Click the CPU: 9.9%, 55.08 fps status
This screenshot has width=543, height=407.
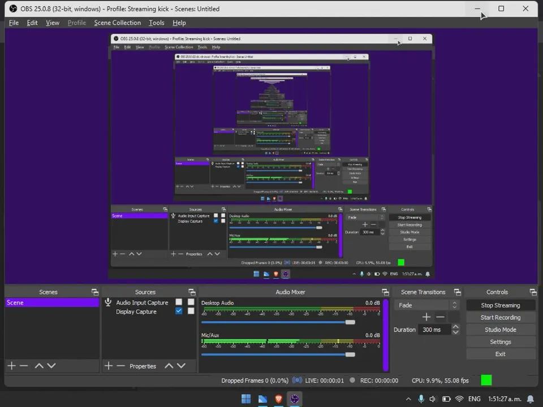[x=440, y=380]
